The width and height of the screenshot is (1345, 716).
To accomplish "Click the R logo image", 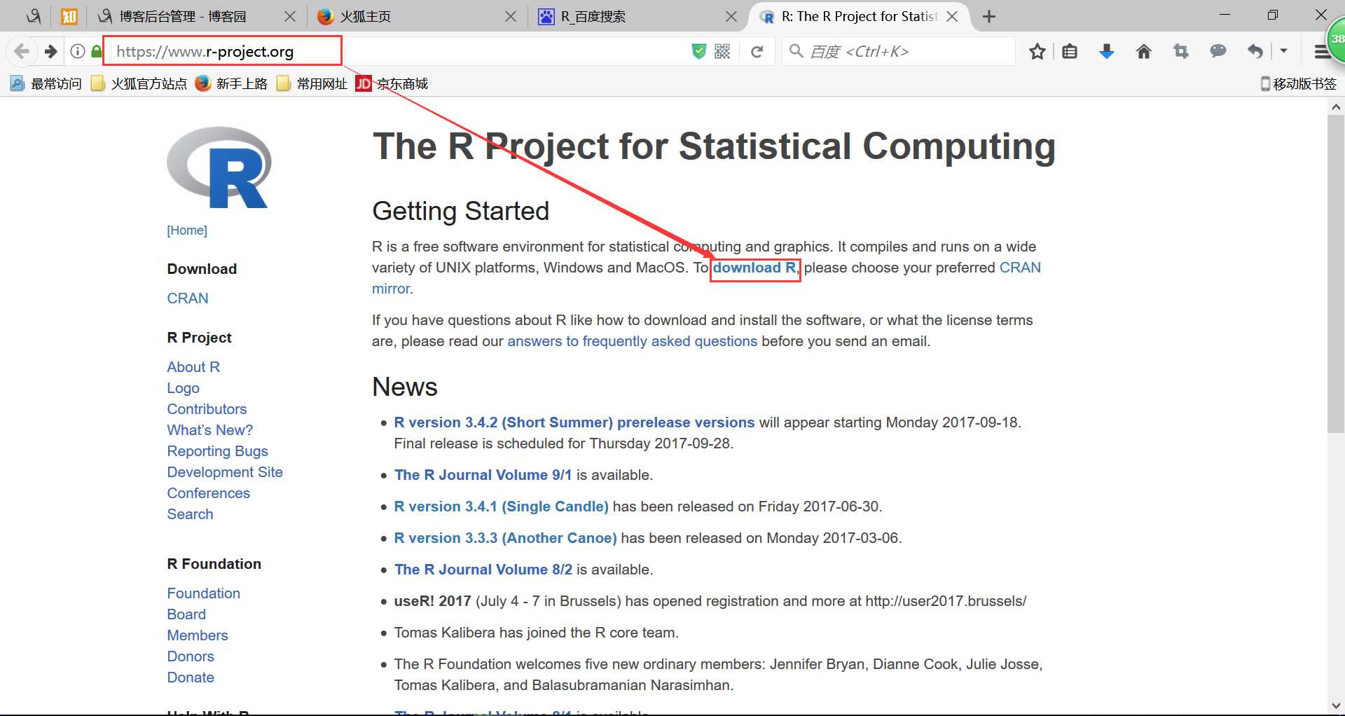I will tap(219, 167).
